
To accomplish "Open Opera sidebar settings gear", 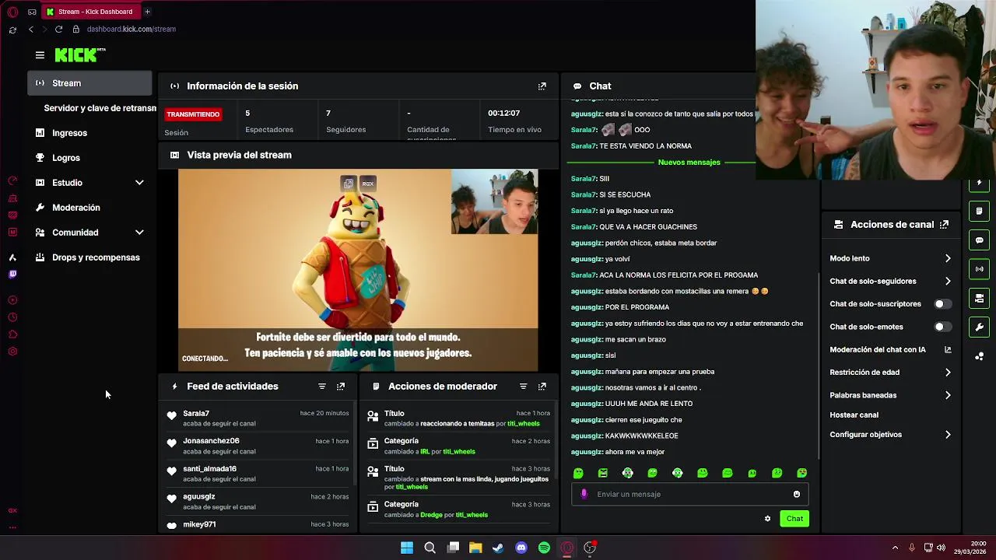I will 12,352.
